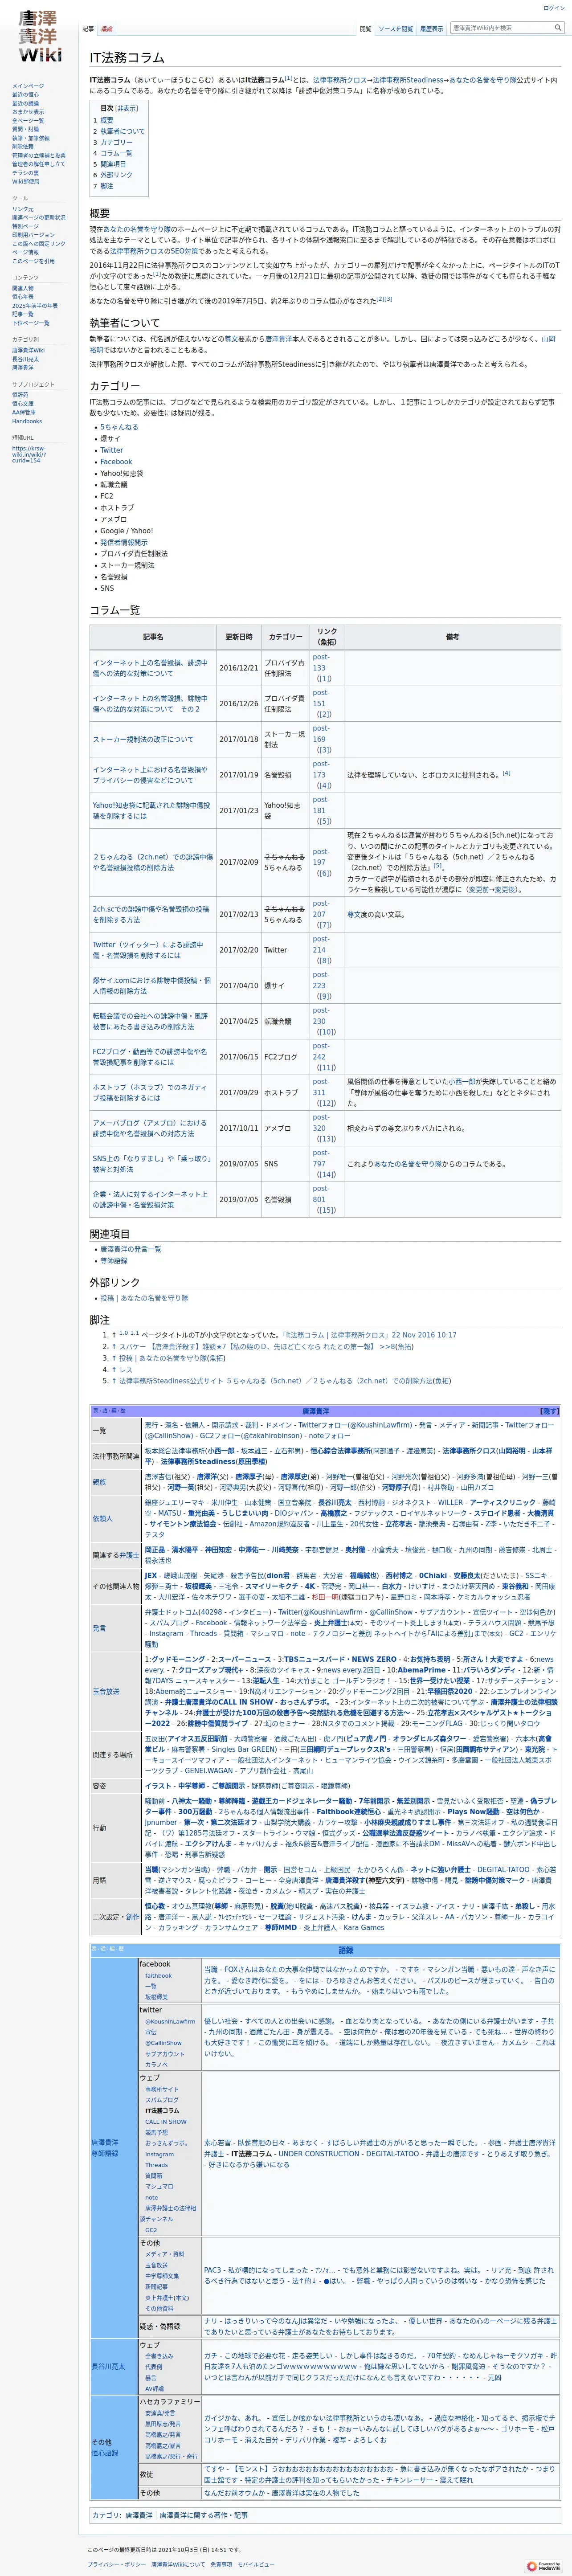Screen dimensions: 572x2576
Task: Click the short URL krsw-wiki.in link
Action: (28, 455)
